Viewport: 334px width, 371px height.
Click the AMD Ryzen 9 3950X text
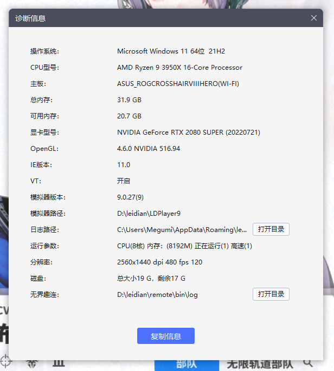click(x=179, y=68)
